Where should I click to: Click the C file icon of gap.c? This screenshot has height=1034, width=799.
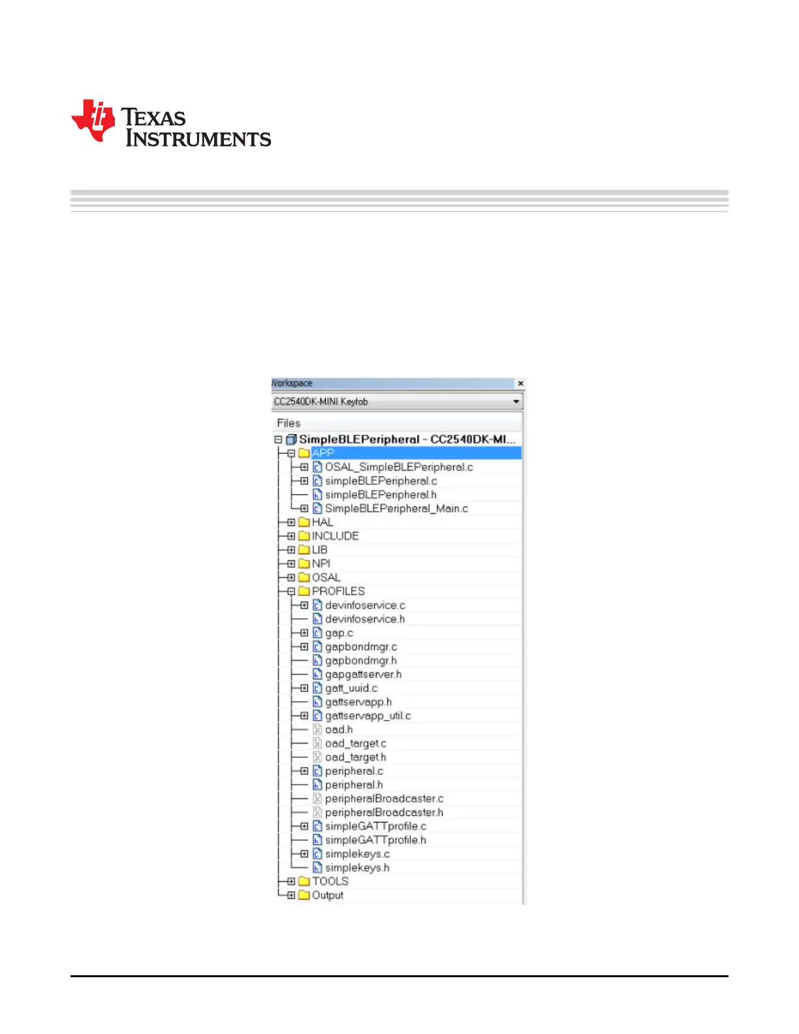click(317, 633)
